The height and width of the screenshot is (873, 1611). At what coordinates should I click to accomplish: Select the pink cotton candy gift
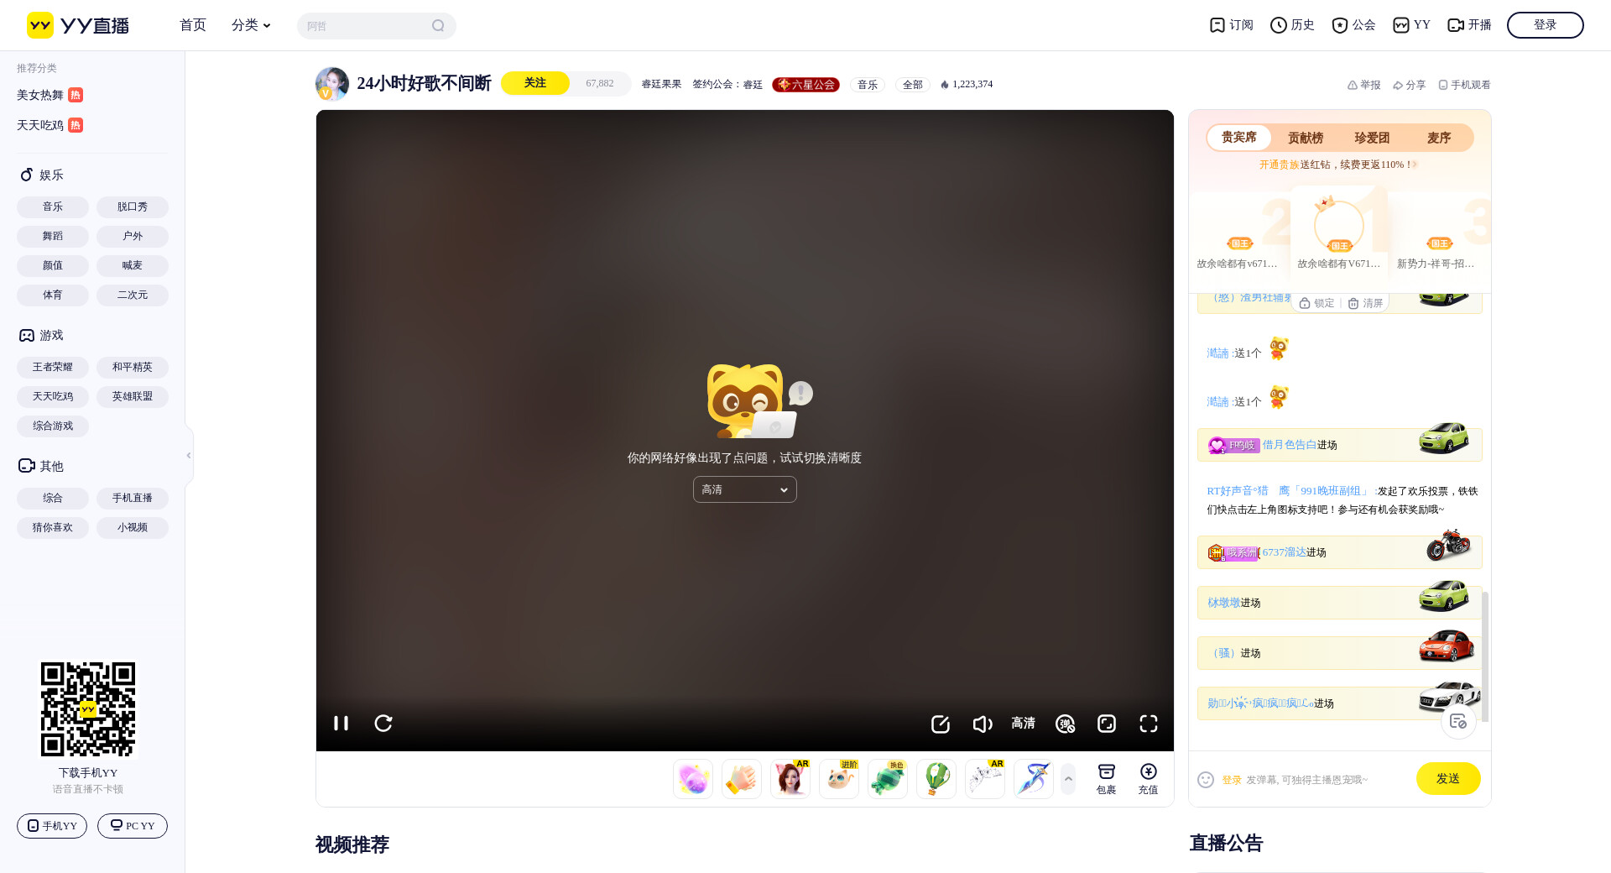coord(693,779)
